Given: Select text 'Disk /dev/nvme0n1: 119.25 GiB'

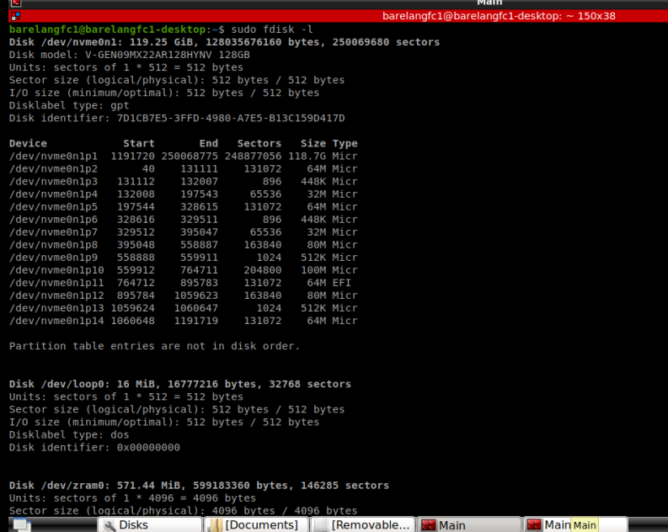Looking at the screenshot, I should 104,42.
